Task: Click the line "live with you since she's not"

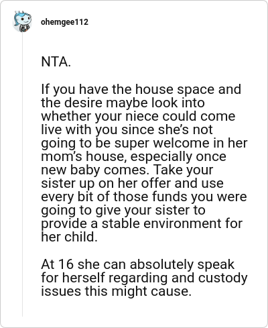Action: (127, 129)
